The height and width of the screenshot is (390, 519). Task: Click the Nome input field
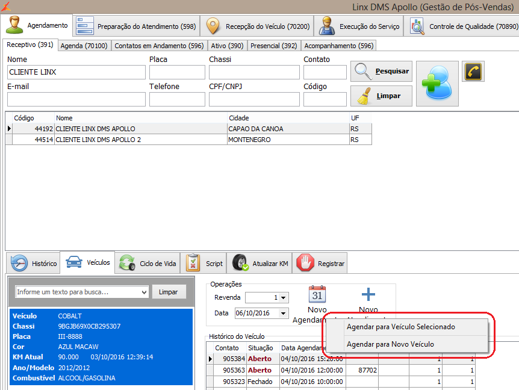click(76, 72)
